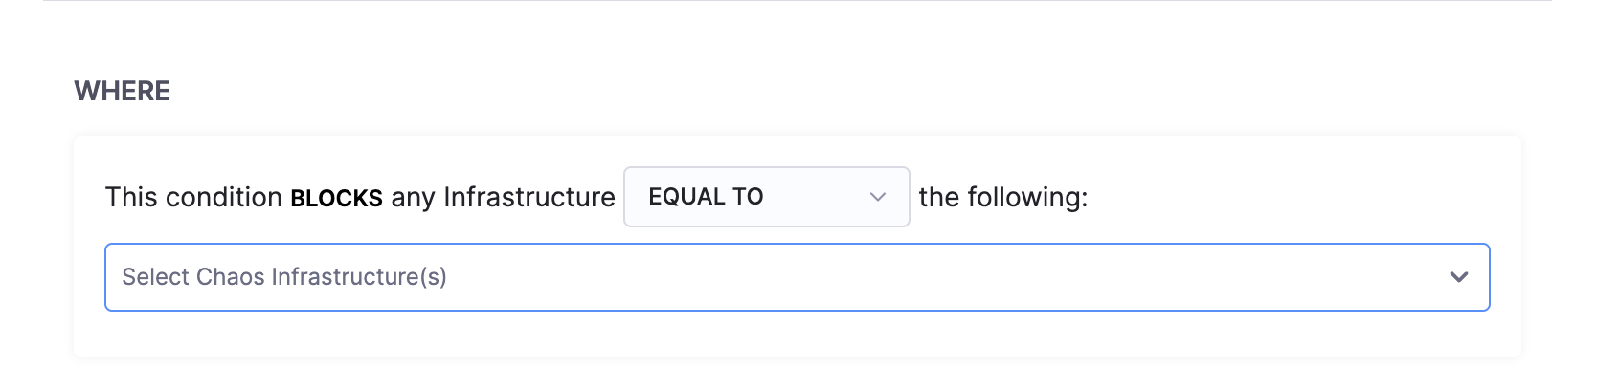The width and height of the screenshot is (1597, 388).
Task: Click the "This condition" text
Action: [192, 197]
